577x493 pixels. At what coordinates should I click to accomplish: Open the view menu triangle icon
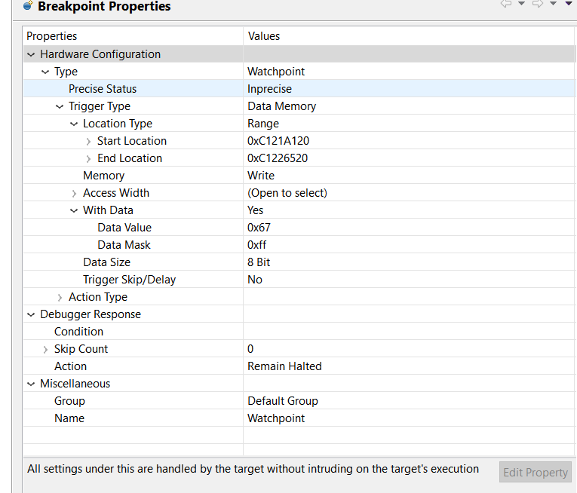click(x=569, y=4)
